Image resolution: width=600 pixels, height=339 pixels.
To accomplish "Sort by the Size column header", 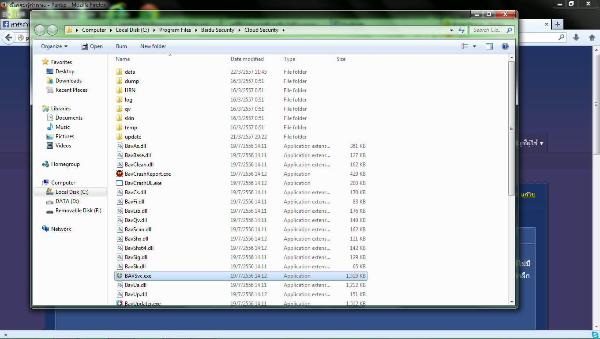I will [x=351, y=59].
